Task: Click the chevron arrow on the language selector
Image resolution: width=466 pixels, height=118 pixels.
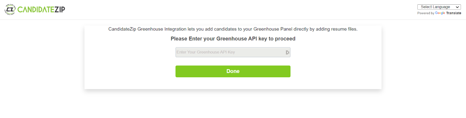Action: click(x=457, y=7)
